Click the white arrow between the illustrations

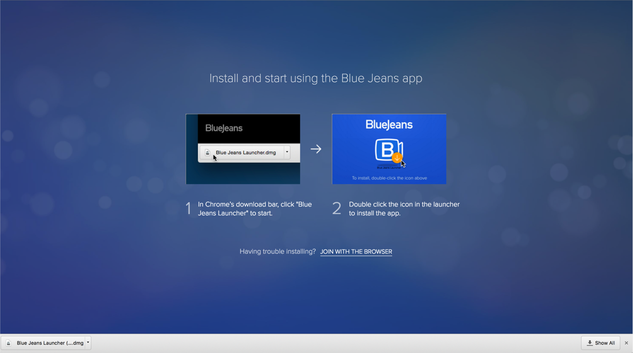pos(316,149)
